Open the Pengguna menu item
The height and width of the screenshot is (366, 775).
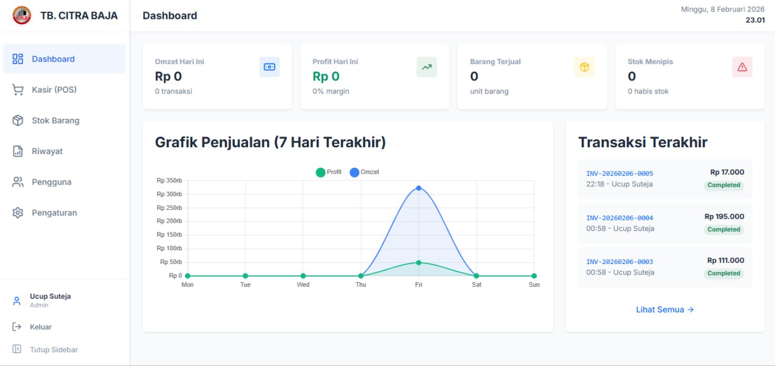pyautogui.click(x=51, y=182)
